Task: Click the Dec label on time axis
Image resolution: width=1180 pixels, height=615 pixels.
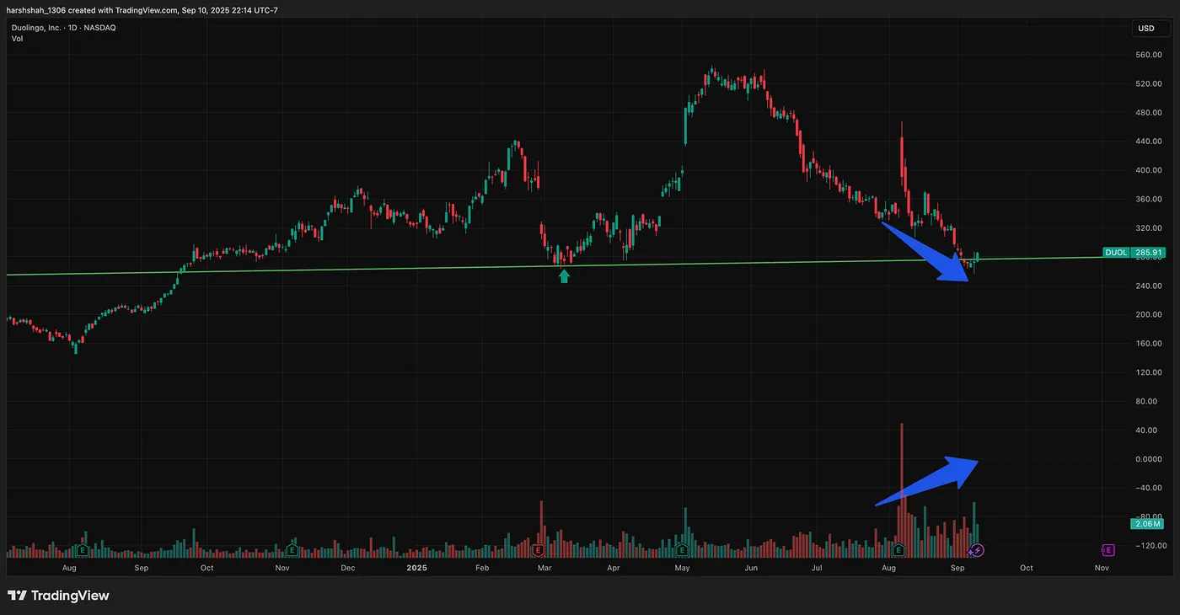Action: [347, 568]
